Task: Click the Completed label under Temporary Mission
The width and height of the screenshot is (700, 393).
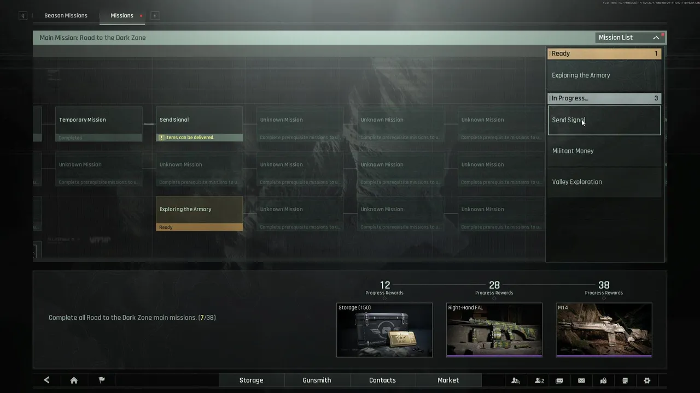Action: point(71,138)
